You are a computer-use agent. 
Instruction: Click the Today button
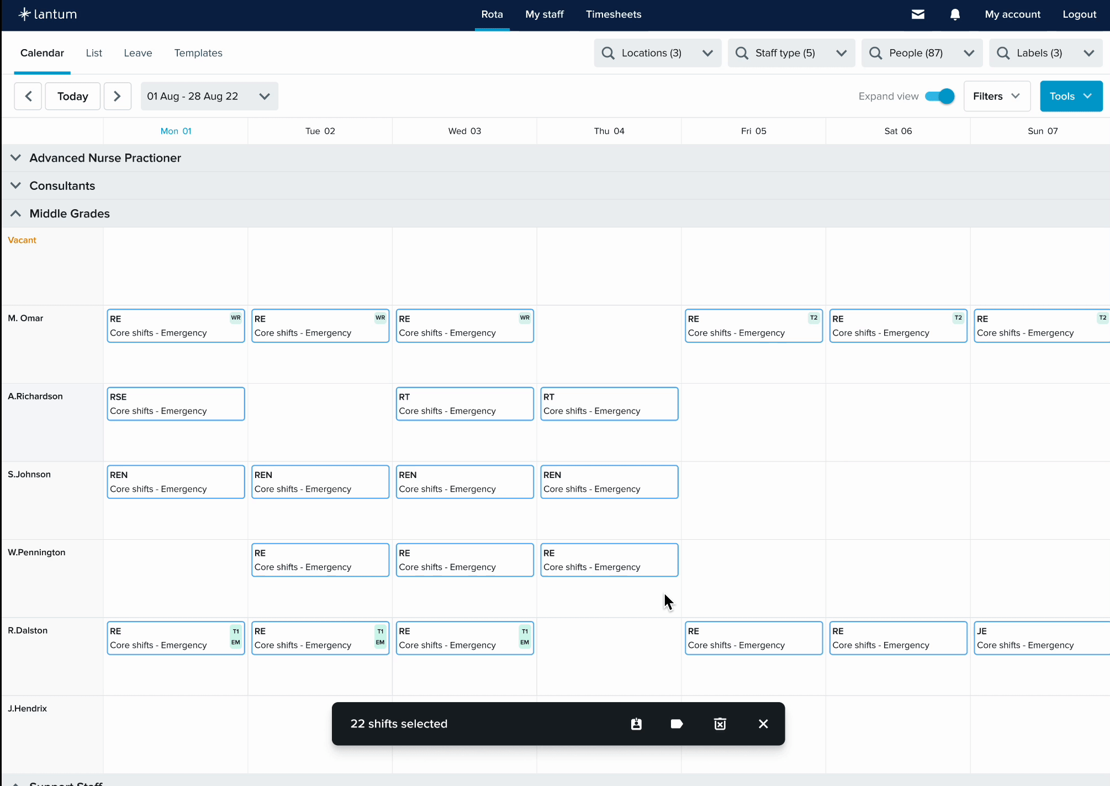72,96
